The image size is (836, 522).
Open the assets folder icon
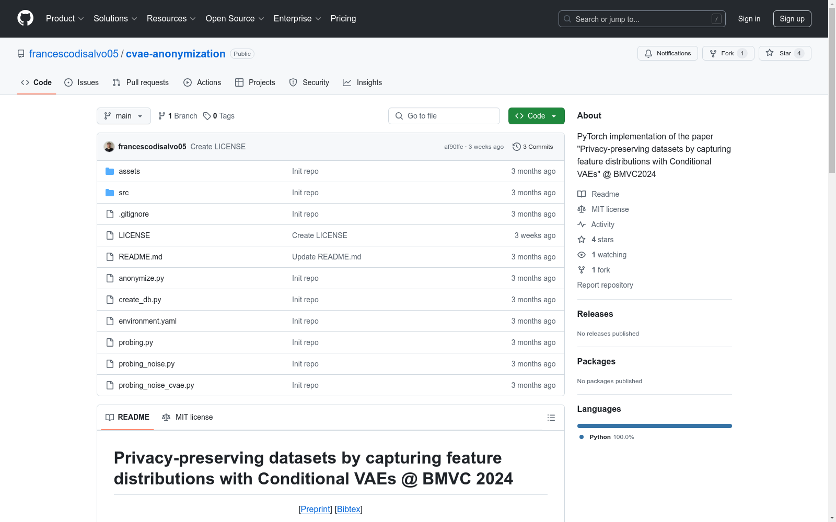pyautogui.click(x=110, y=171)
